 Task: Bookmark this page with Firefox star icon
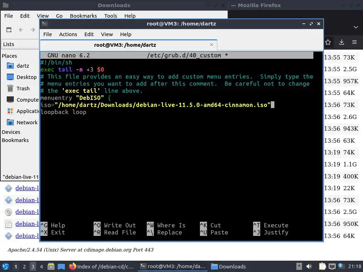328,42
